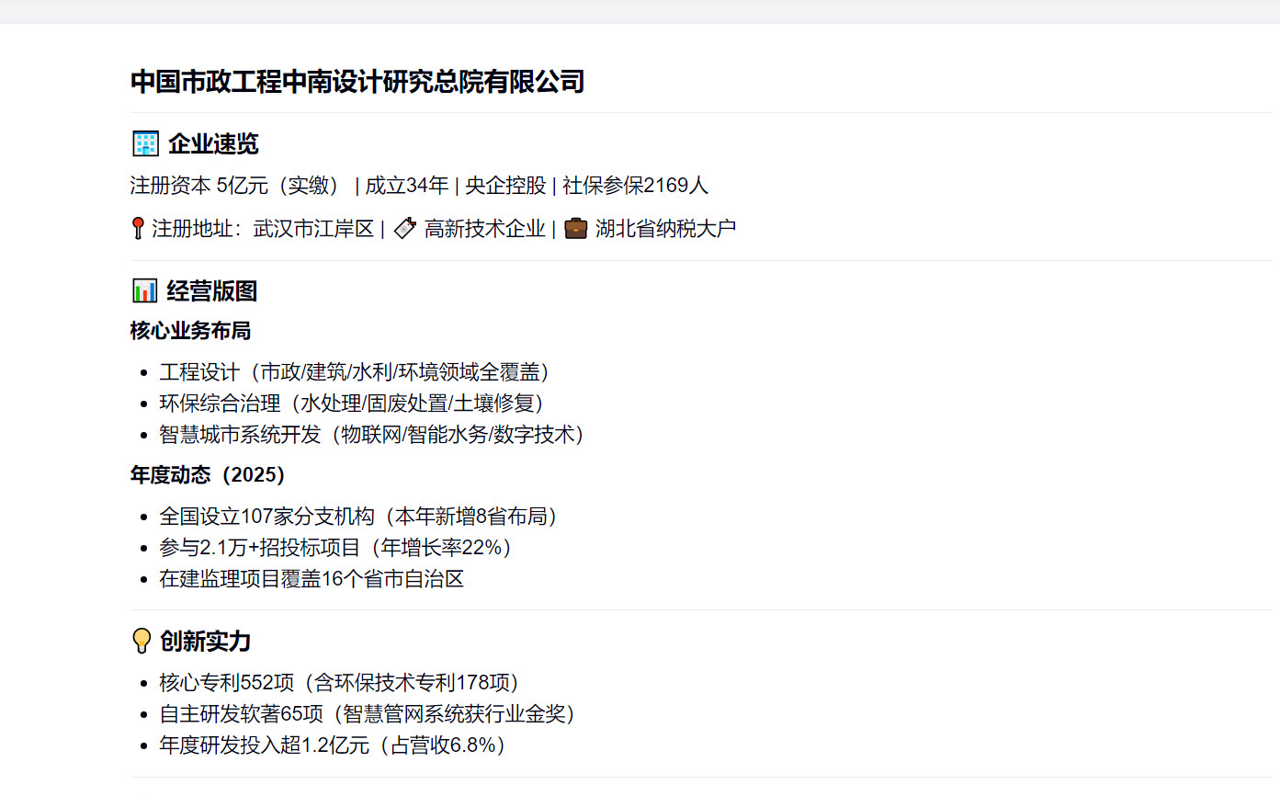Click the briefcase icon before 湖北省纳税大户
The width and height of the screenshot is (1280, 796).
575,228
